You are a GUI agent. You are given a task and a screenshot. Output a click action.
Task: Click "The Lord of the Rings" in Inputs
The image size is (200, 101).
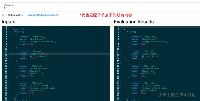(41, 88)
